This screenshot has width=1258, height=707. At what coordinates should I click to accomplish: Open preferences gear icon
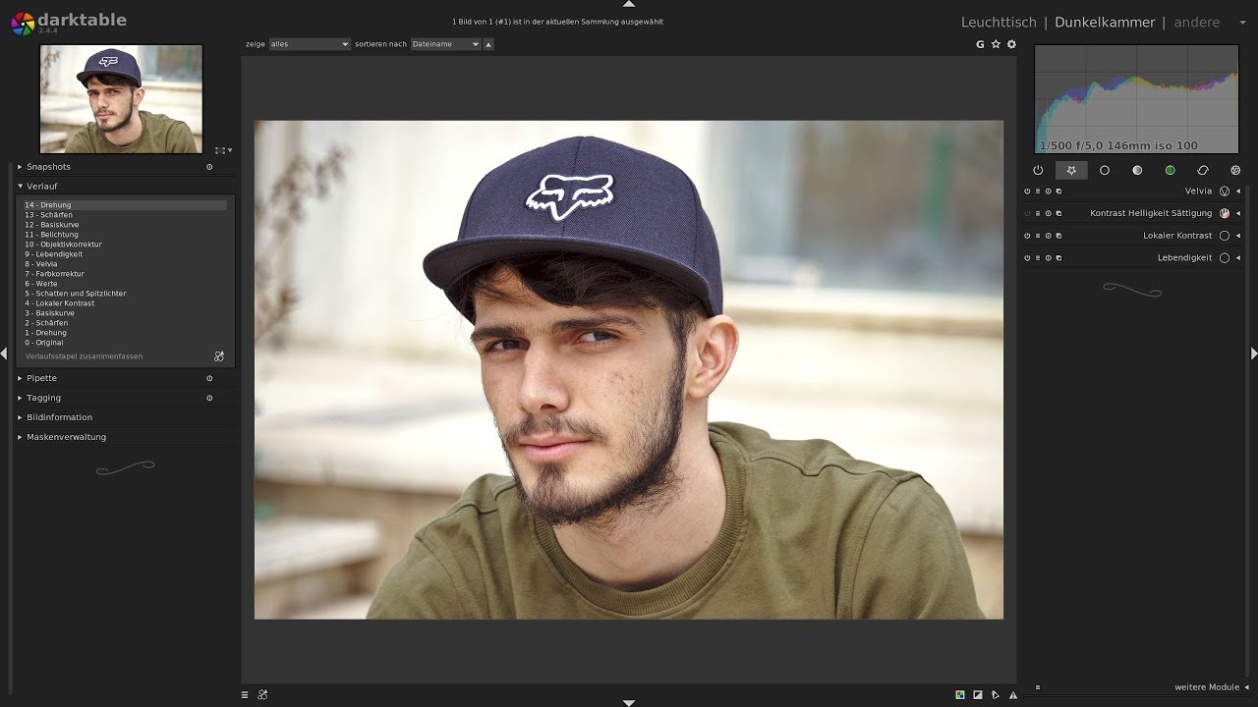[x=1011, y=44]
